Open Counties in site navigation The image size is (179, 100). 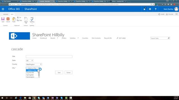[85, 38]
